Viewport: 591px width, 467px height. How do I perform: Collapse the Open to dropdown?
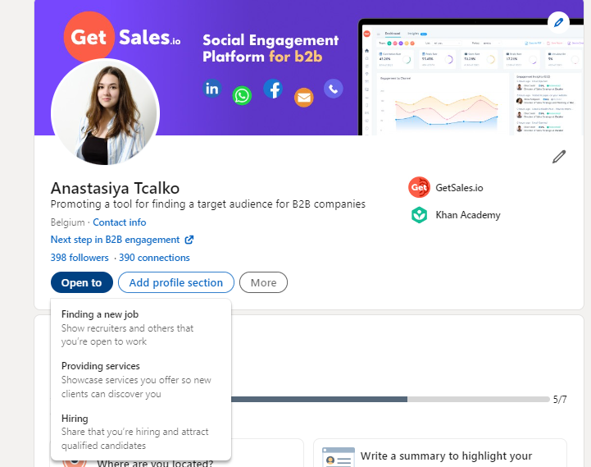tap(81, 282)
